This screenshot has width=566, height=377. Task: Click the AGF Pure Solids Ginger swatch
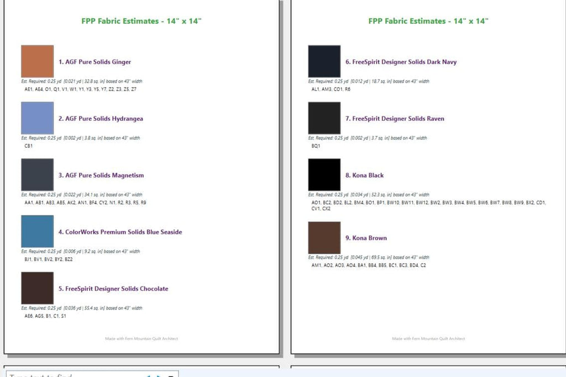tap(37, 61)
